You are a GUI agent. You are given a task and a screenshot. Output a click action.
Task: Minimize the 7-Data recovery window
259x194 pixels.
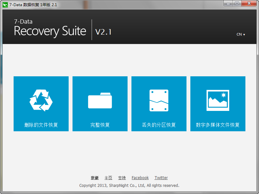pyautogui.click(x=228, y=3)
